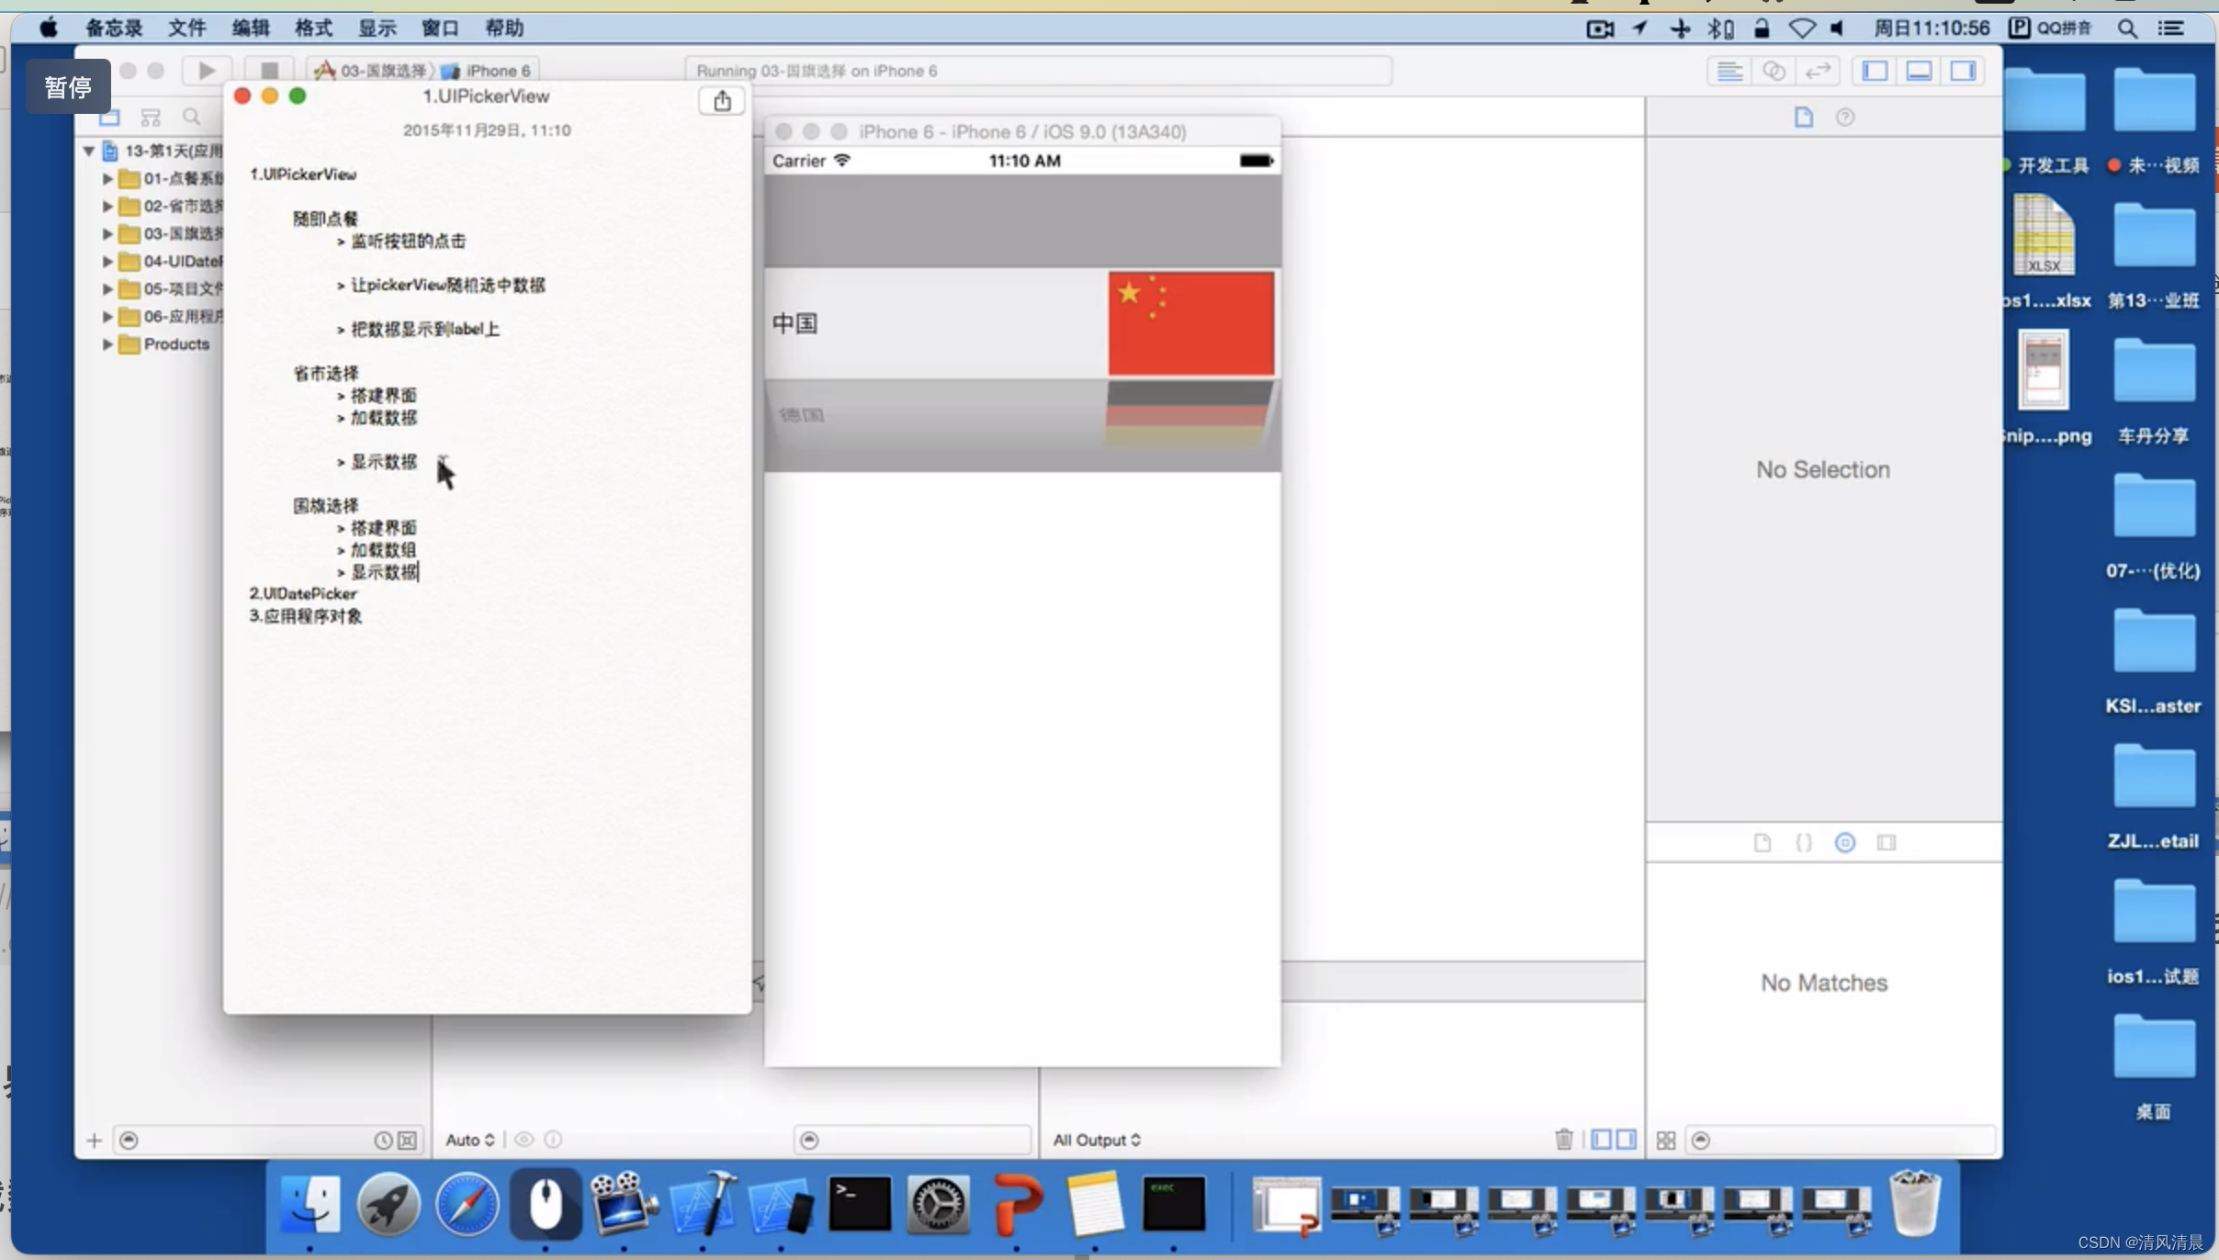Viewport: 2219px width, 1260px height.
Task: Open the All Output dropdown
Action: (1097, 1140)
